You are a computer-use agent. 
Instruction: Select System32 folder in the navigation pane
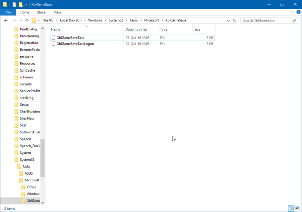click(x=27, y=159)
